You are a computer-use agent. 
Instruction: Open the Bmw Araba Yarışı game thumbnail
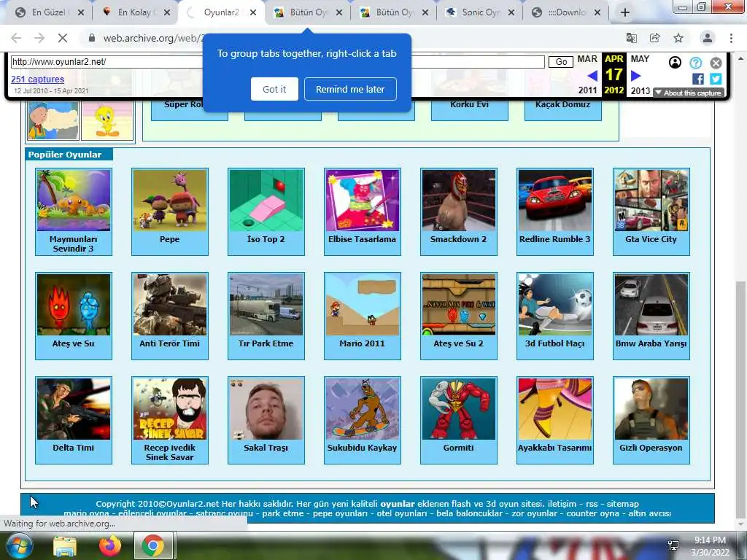pos(651,305)
